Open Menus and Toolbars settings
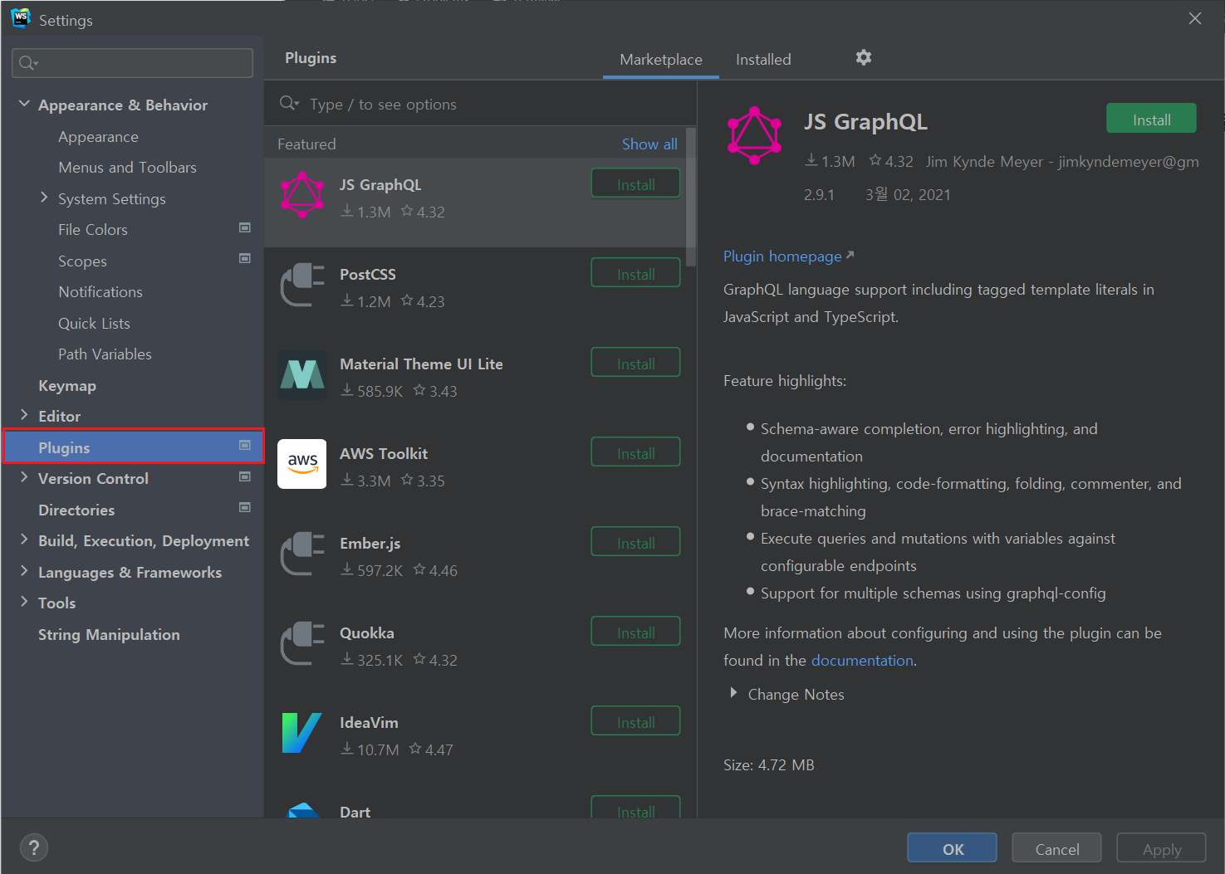1225x874 pixels. [127, 168]
